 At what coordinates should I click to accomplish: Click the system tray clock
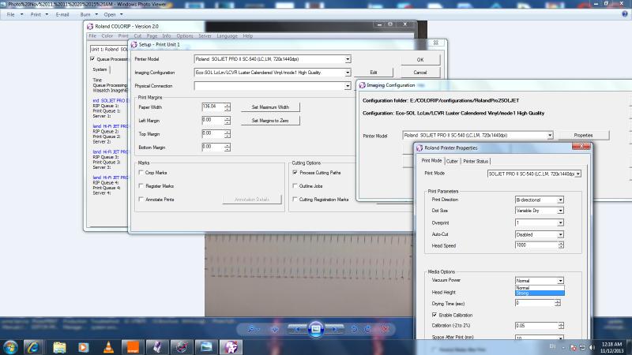coord(611,347)
